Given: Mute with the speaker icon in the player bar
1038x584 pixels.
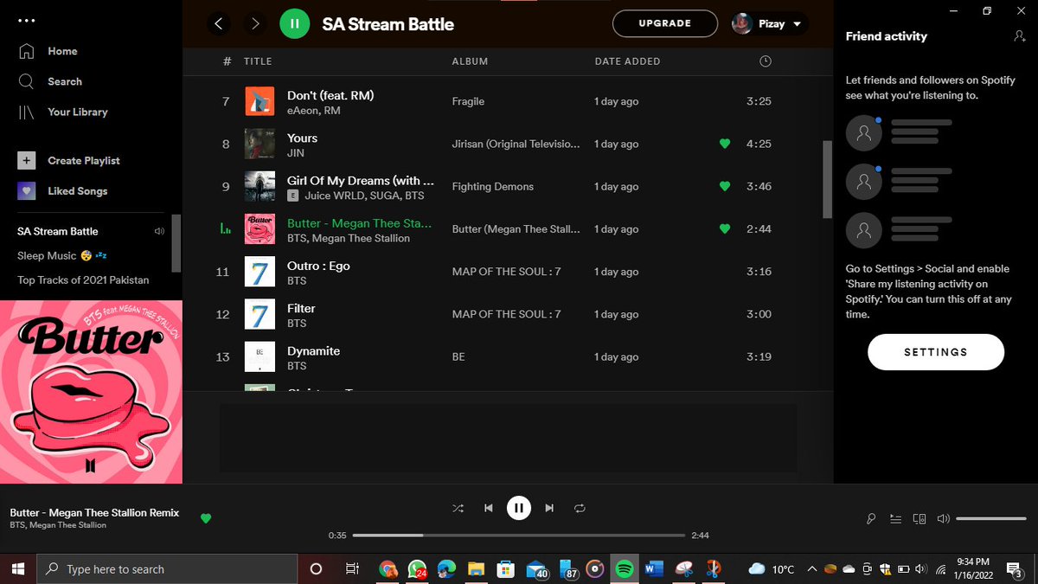Looking at the screenshot, I should coord(943,519).
